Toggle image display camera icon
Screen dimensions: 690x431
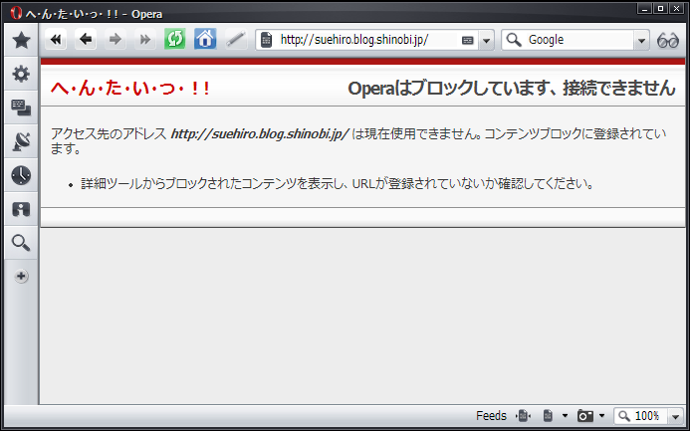pyautogui.click(x=584, y=416)
